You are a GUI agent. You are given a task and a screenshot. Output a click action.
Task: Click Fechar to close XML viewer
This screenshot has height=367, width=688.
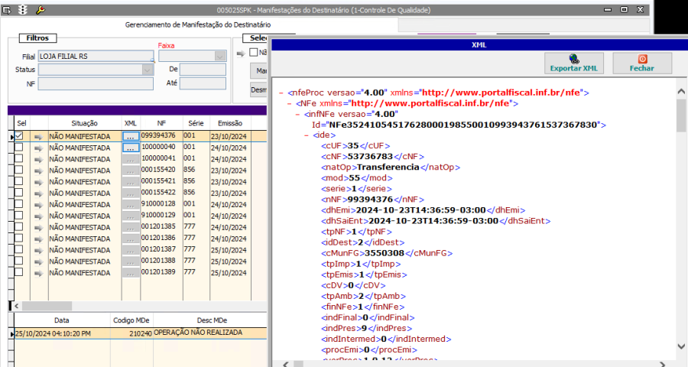[641, 63]
